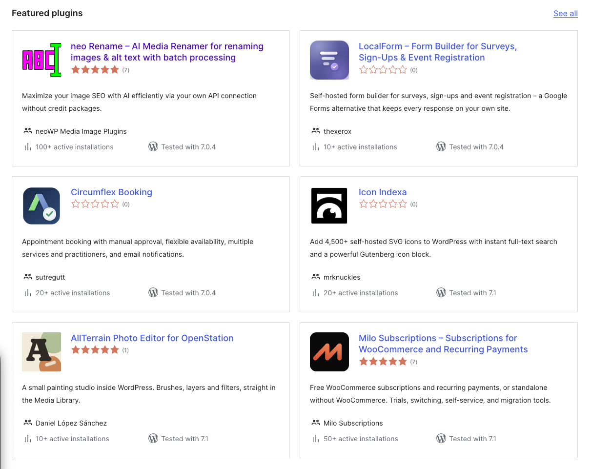The width and height of the screenshot is (592, 469).
Task: Click the five-star rating under neo Rename
Action: click(95, 70)
